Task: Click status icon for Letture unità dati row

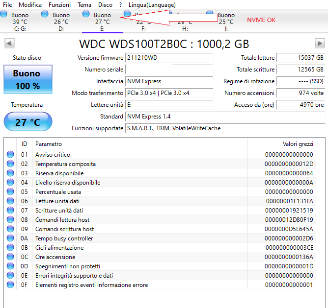Action: point(10,201)
